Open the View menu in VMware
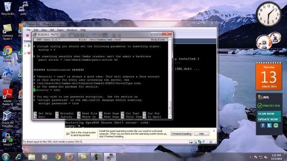287x161 pixels. click(x=44, y=30)
